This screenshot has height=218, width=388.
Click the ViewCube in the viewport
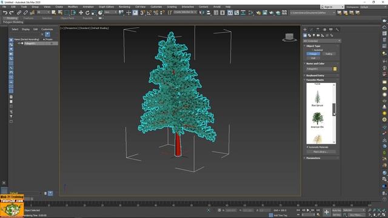289,38
